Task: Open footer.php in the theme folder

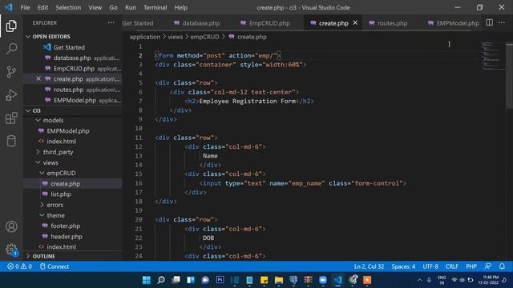Action: (65, 226)
